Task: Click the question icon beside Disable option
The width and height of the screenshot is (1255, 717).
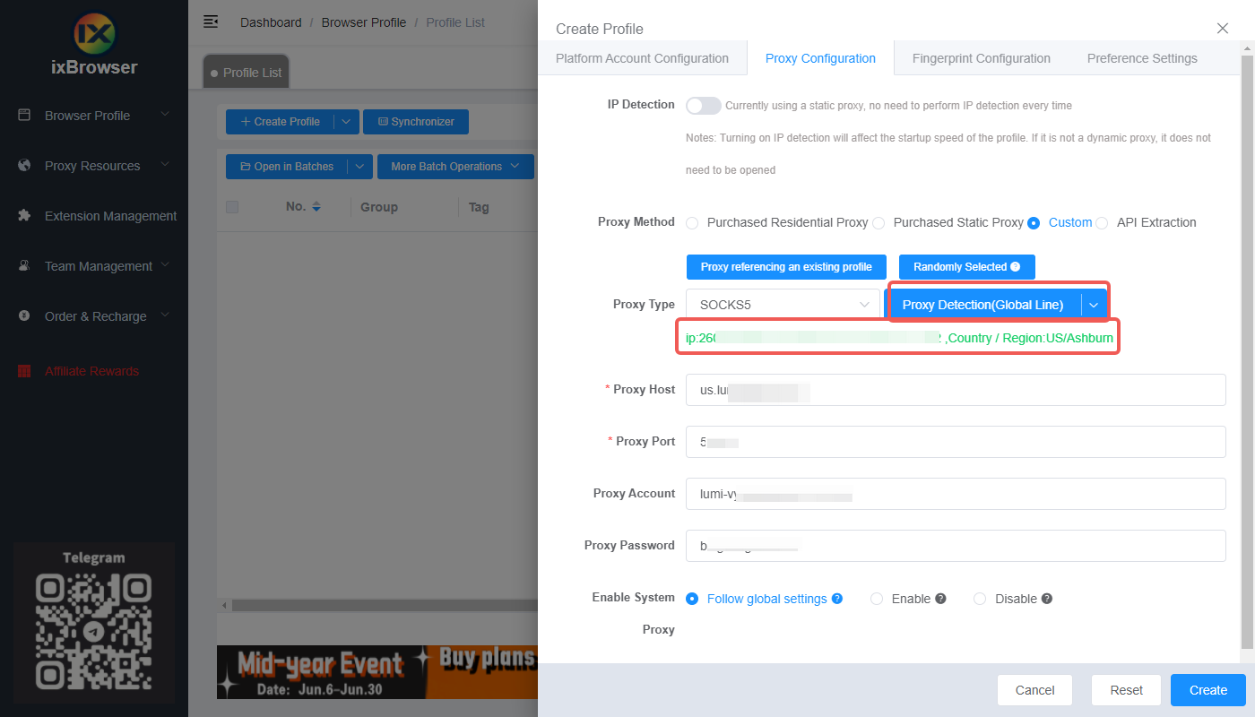Action: pyautogui.click(x=1046, y=599)
